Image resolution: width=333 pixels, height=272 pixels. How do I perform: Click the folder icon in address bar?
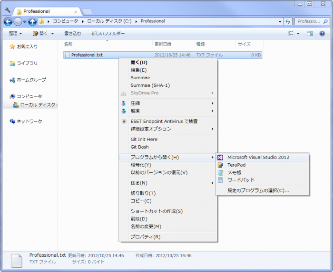click(41, 21)
